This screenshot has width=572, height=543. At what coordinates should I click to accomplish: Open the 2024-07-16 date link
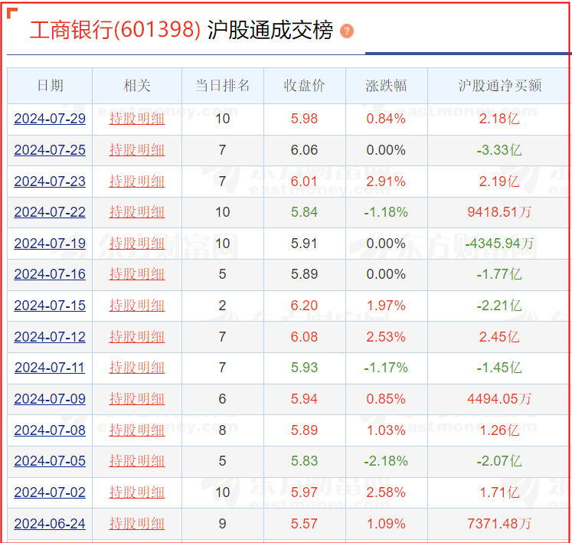[x=50, y=274]
